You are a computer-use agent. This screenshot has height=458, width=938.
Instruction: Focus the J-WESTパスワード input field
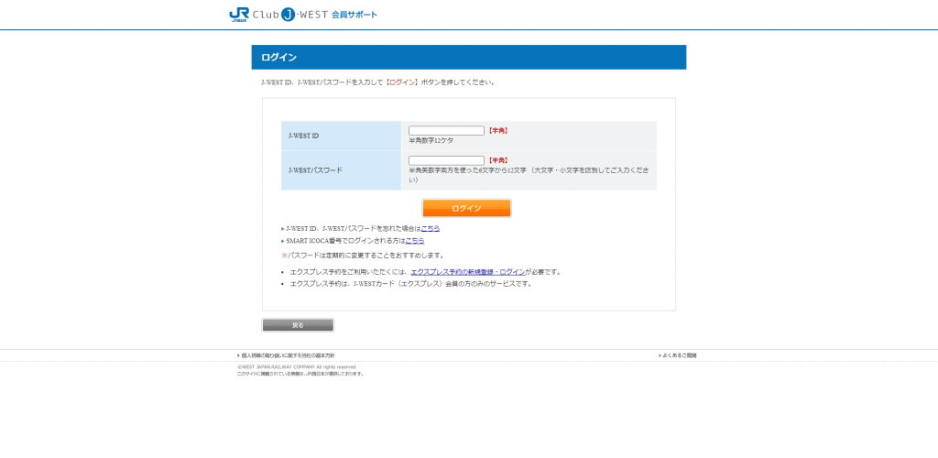[446, 160]
